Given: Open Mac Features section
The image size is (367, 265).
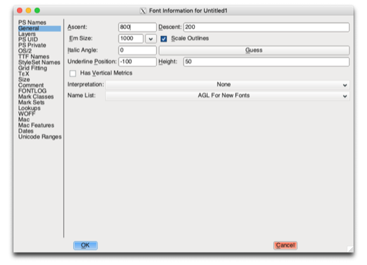Looking at the screenshot, I should coord(36,125).
